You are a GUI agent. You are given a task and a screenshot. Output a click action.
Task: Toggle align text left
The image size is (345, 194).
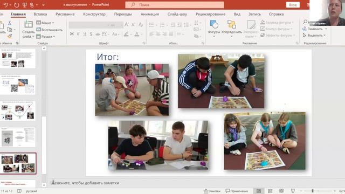151,34
